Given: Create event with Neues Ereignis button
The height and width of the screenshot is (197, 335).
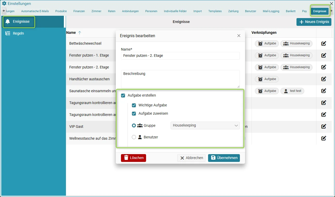Looking at the screenshot, I should (x=314, y=22).
